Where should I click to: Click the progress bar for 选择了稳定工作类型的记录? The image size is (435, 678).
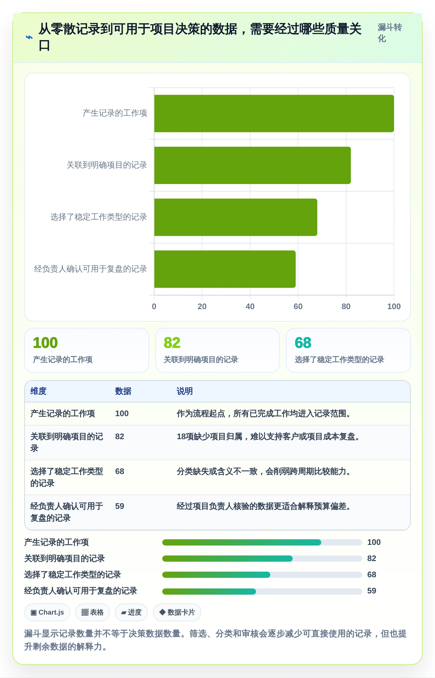point(262,575)
